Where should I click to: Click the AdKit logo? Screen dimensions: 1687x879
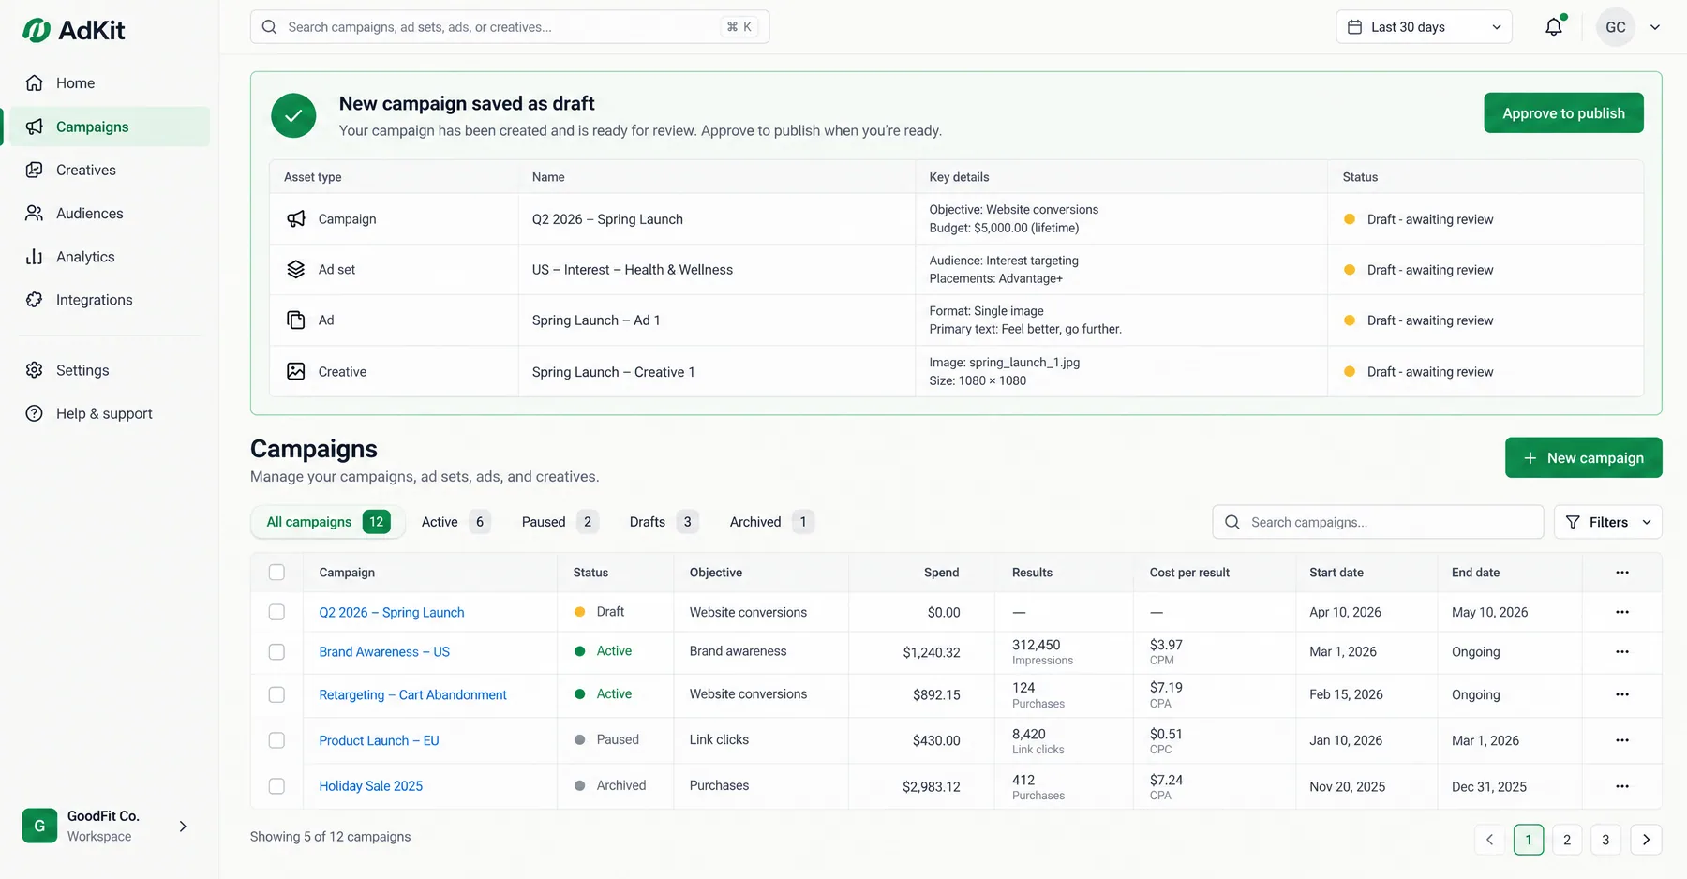[x=73, y=30]
